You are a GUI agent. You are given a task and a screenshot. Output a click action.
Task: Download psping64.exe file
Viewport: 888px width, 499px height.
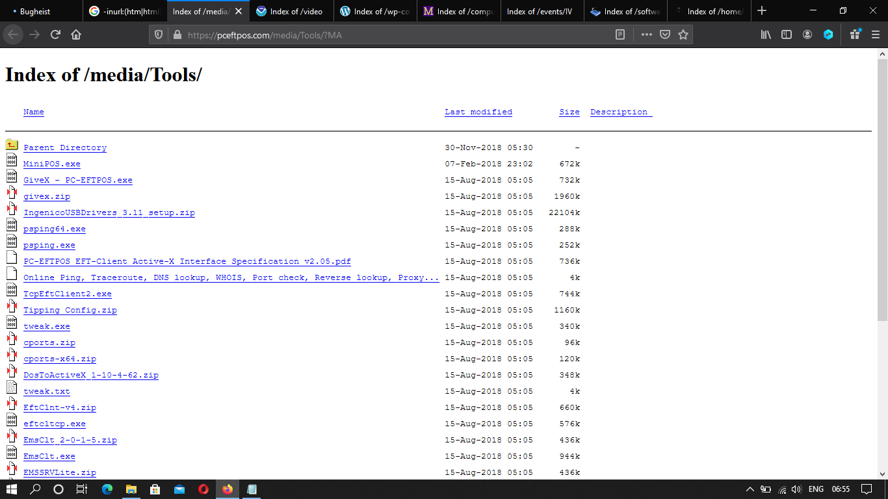(55, 229)
